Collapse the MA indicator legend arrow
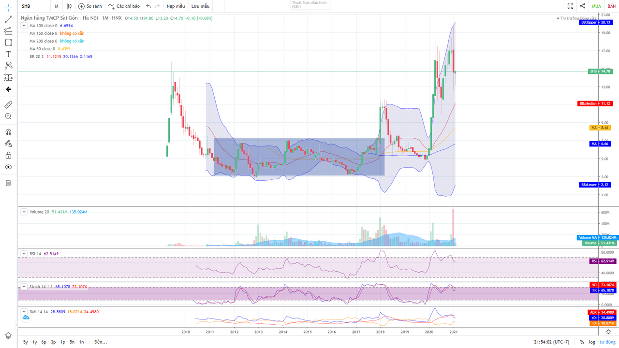619x348 pixels. (23, 26)
